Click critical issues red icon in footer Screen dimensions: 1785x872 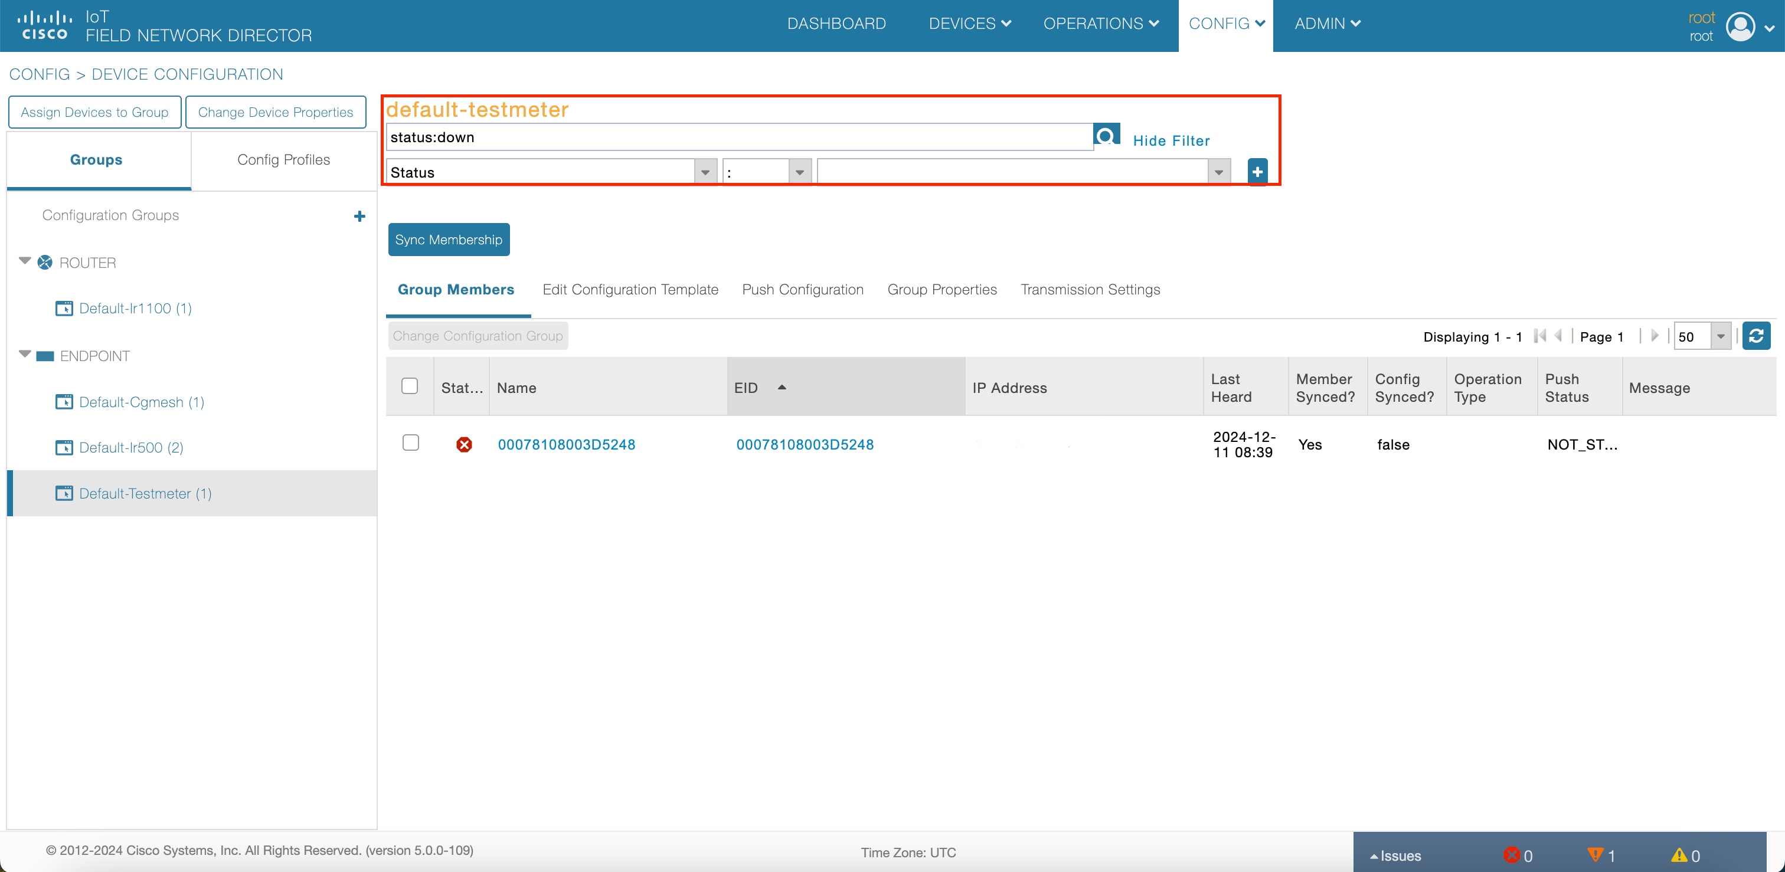click(1511, 855)
